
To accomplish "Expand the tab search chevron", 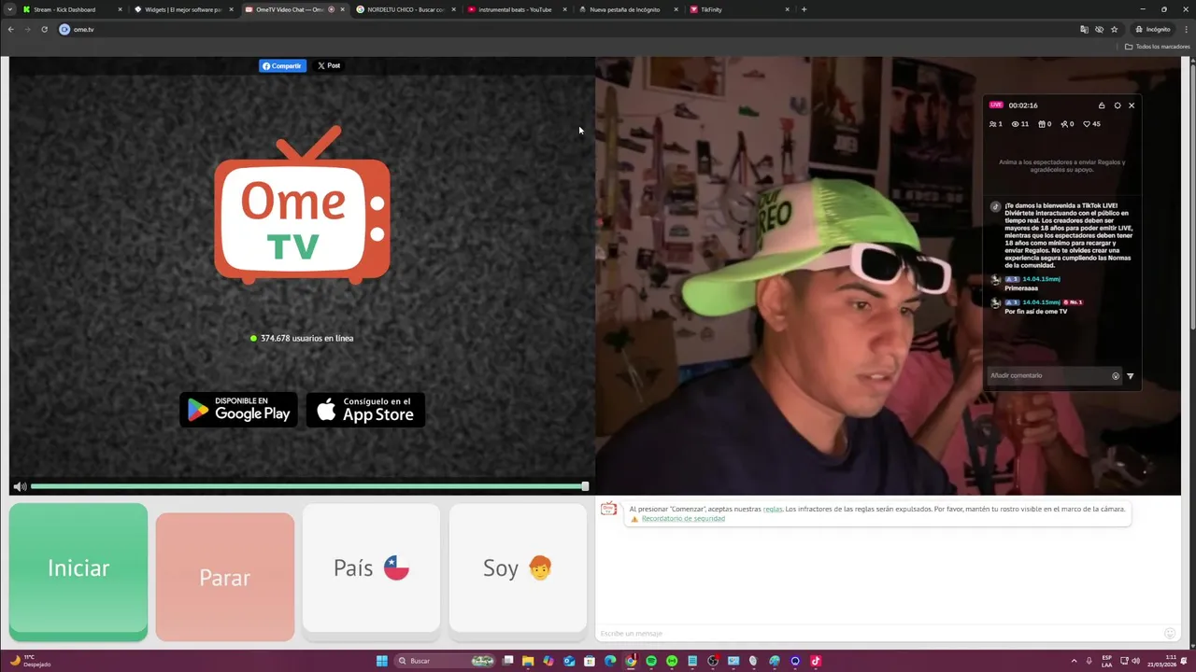I will [x=9, y=9].
